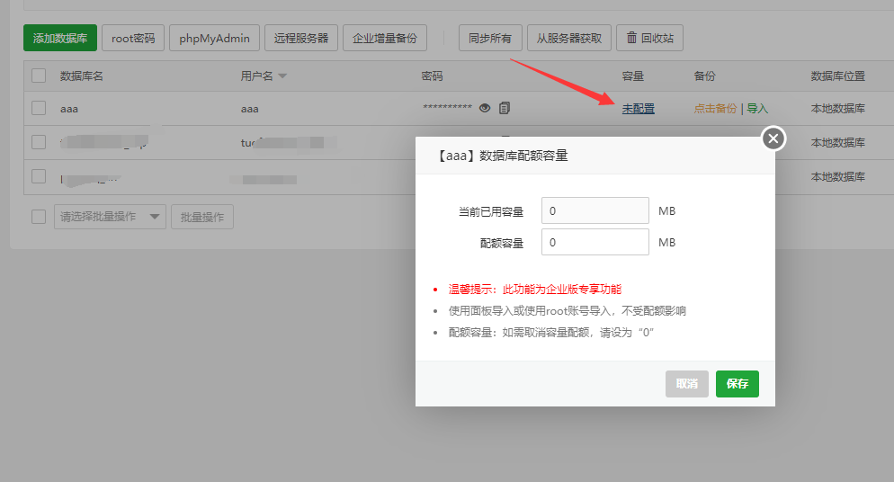This screenshot has height=482, width=894.
Task: Check the aaa database row checkbox
Action: coord(39,108)
